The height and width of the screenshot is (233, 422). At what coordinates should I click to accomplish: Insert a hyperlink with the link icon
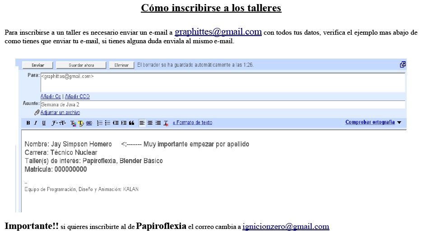[x=89, y=123]
